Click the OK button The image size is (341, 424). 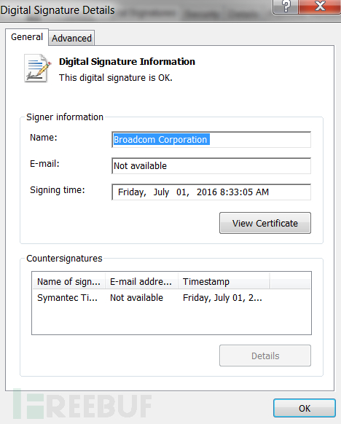[x=305, y=408]
